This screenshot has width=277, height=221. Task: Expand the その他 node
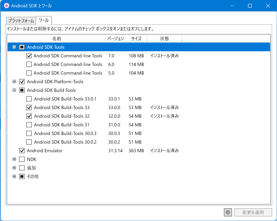coord(14,177)
